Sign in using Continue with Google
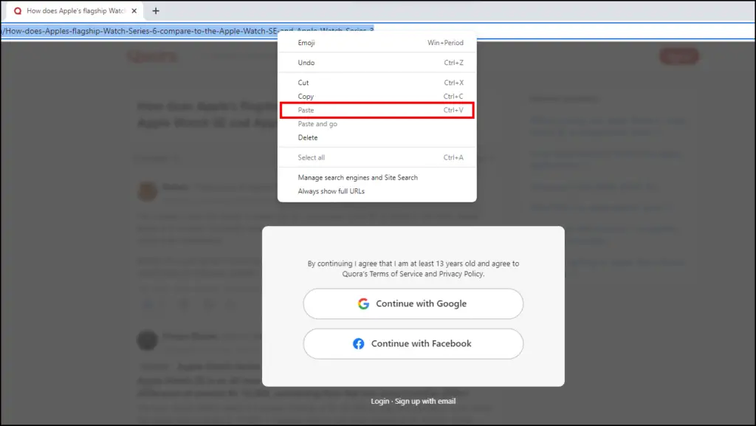Screen dimensions: 756x426 click(x=413, y=303)
